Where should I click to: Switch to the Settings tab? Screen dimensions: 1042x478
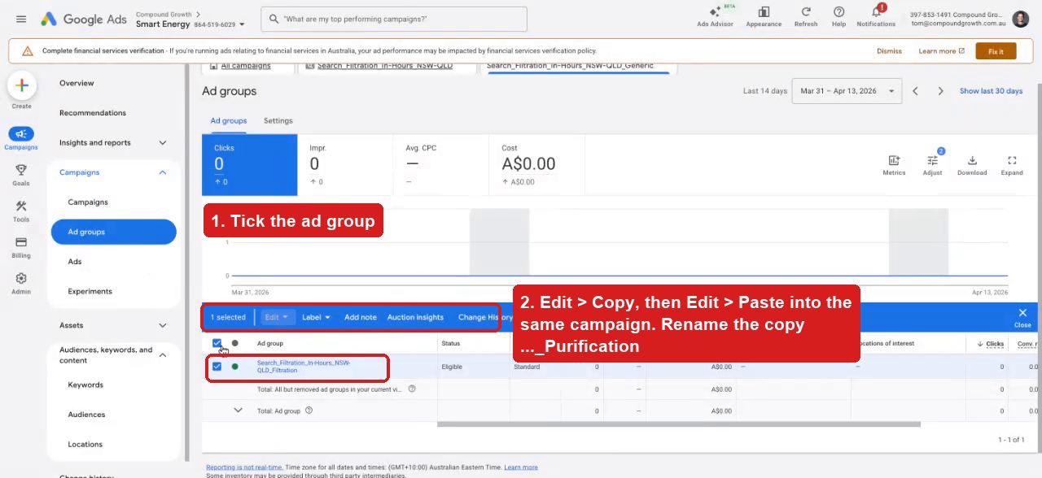278,120
